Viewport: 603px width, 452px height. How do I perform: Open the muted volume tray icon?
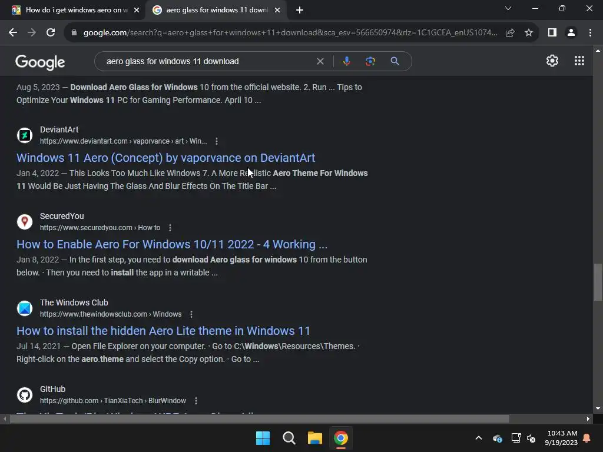pos(531,438)
